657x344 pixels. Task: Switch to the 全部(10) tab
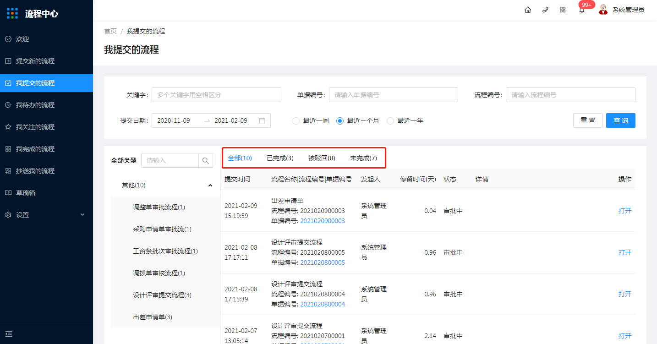pyautogui.click(x=240, y=158)
